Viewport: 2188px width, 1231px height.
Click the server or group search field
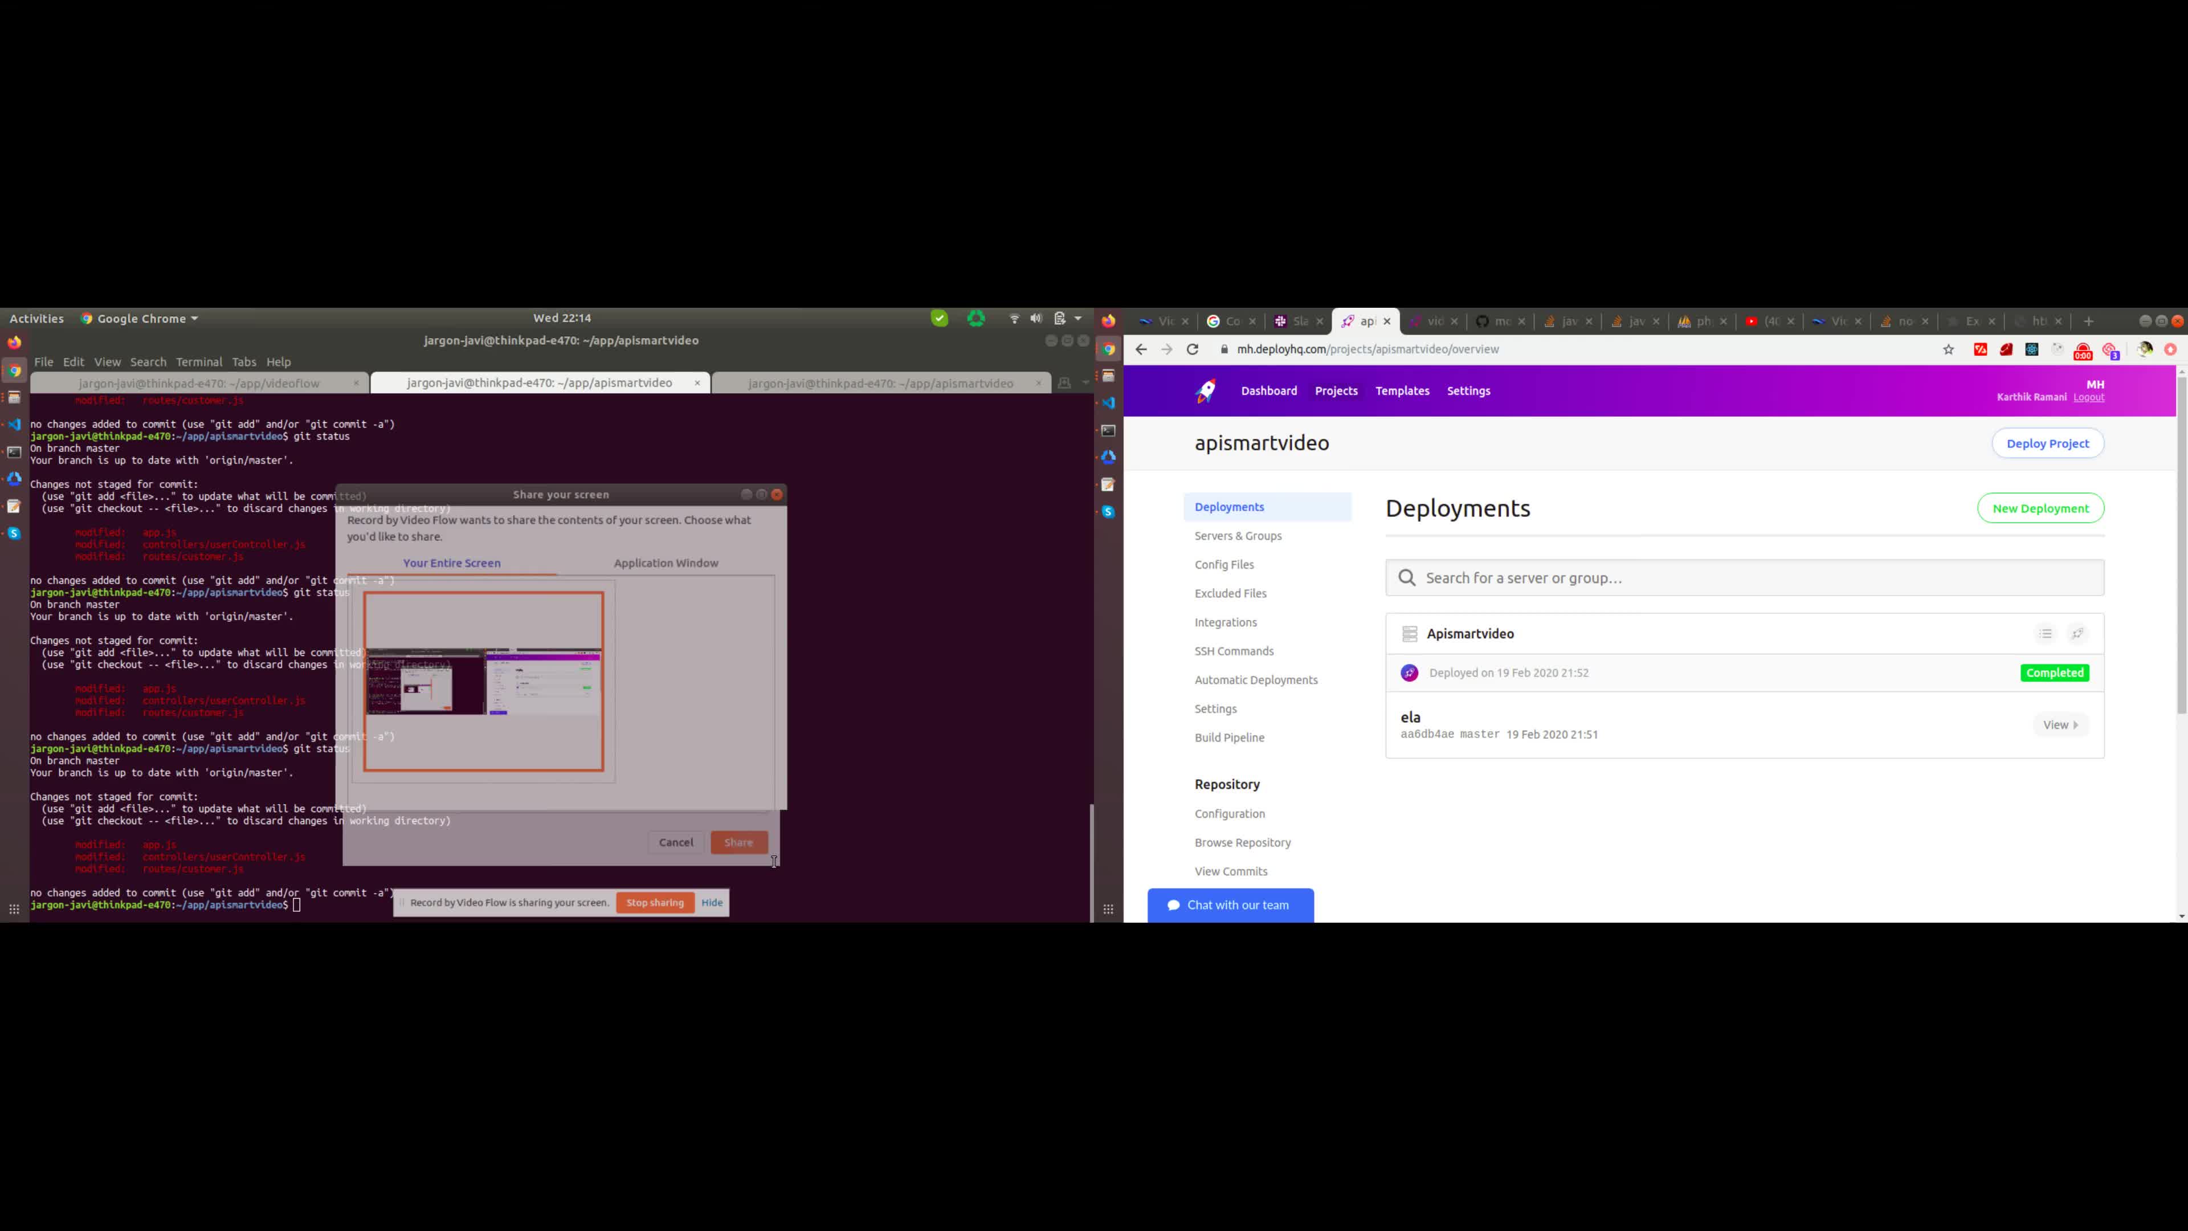[x=1745, y=578]
